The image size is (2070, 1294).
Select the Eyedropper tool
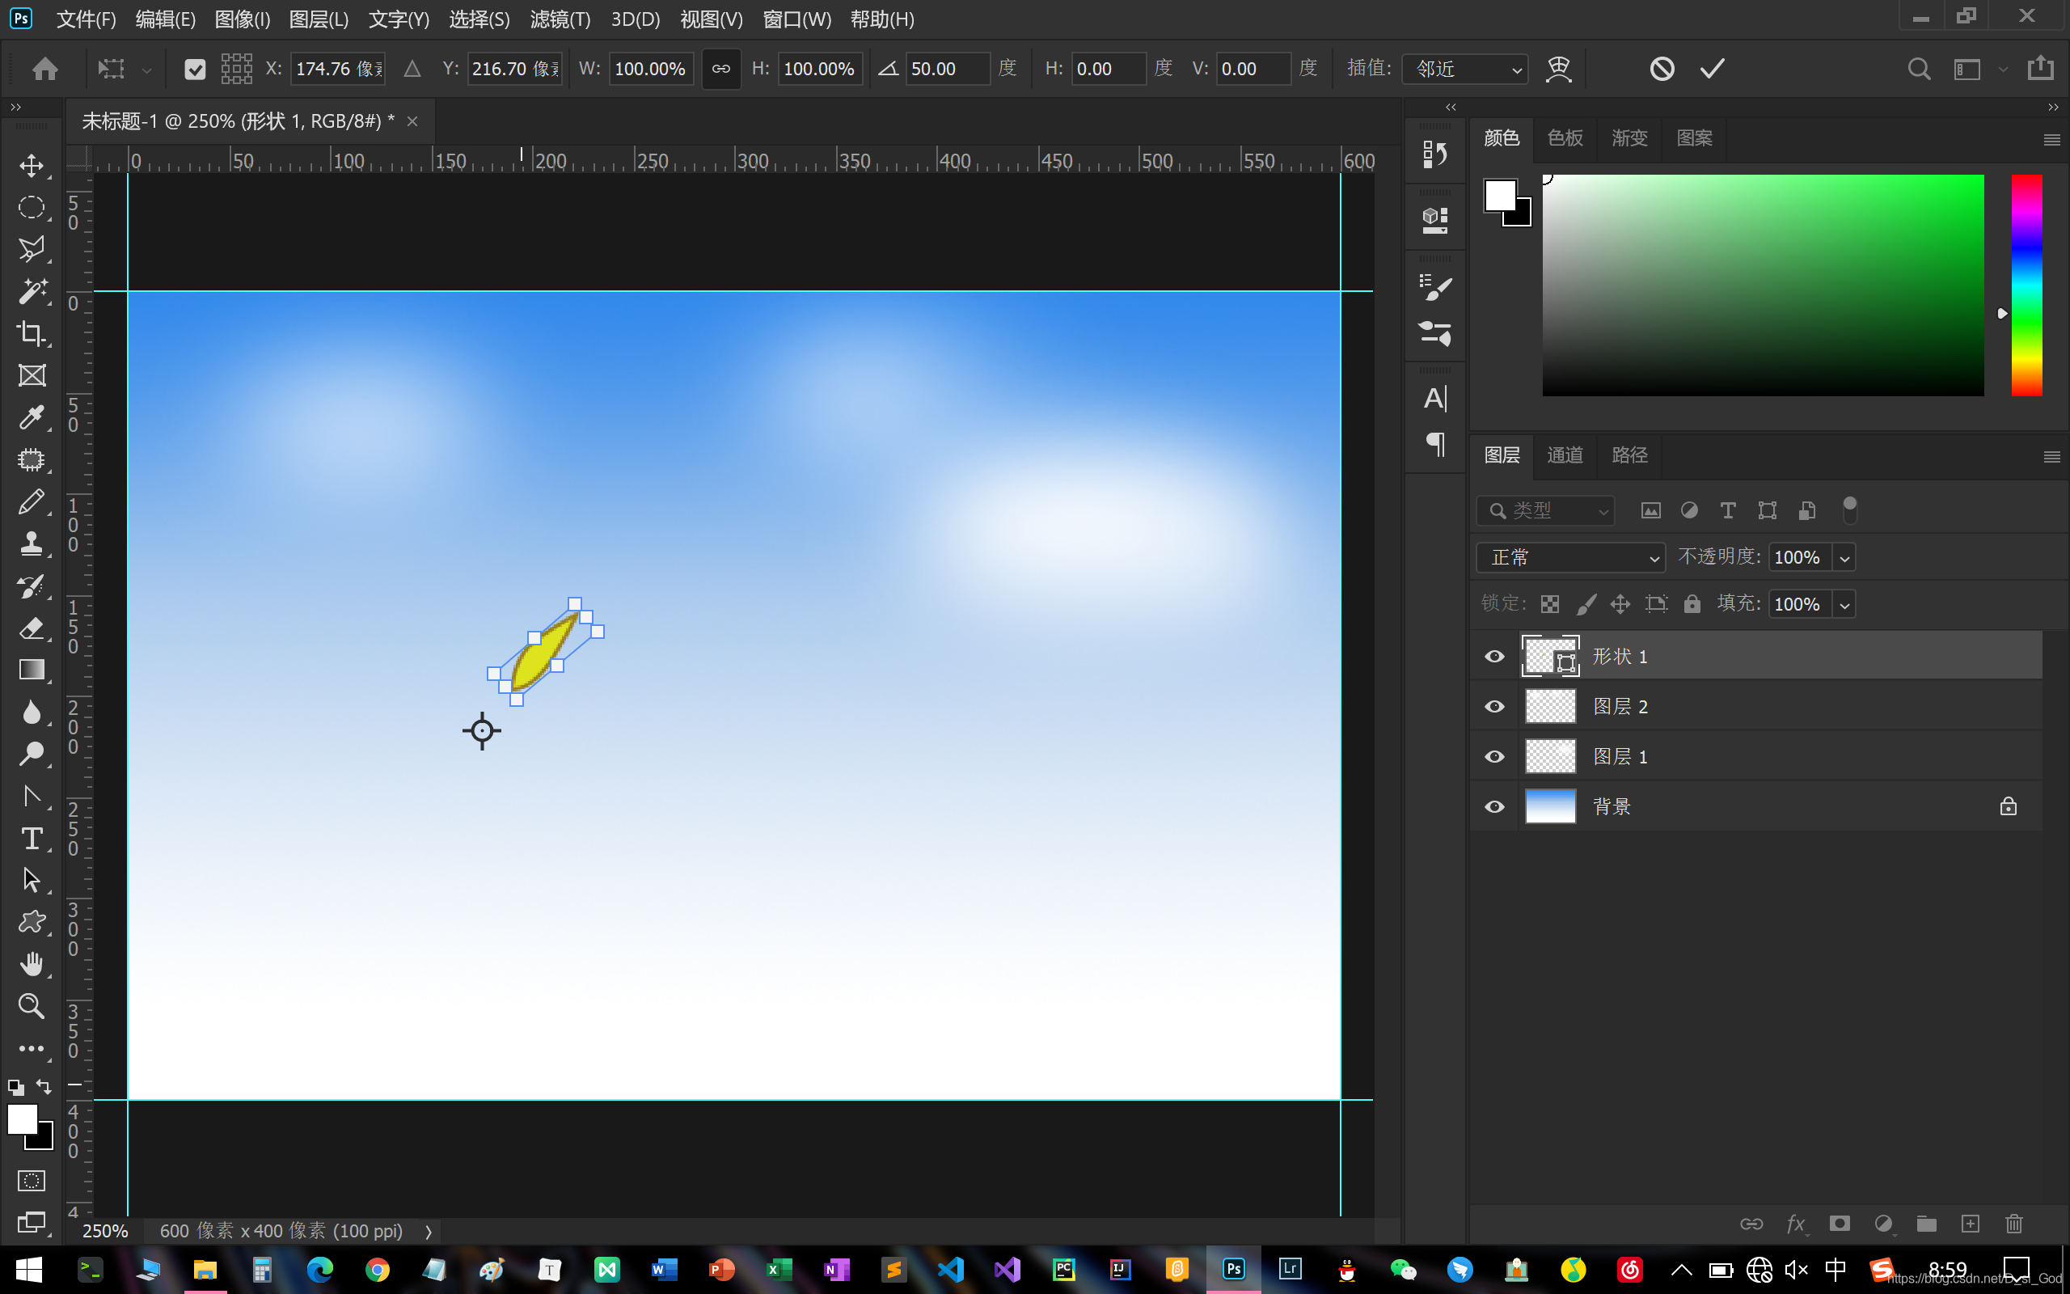point(32,417)
